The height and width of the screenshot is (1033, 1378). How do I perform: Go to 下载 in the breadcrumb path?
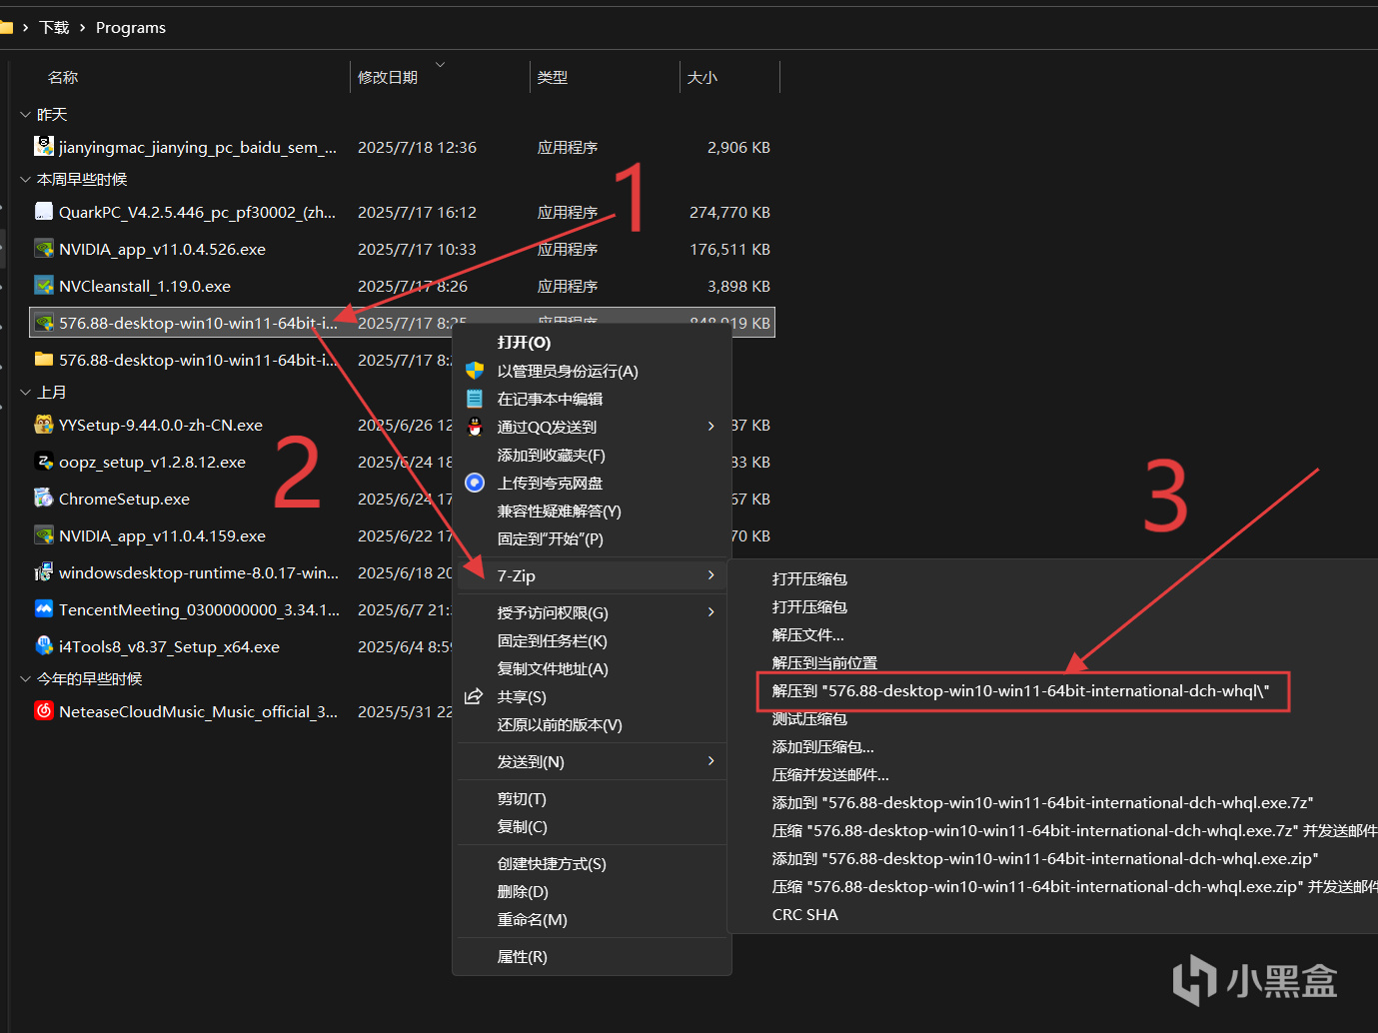pos(54,28)
